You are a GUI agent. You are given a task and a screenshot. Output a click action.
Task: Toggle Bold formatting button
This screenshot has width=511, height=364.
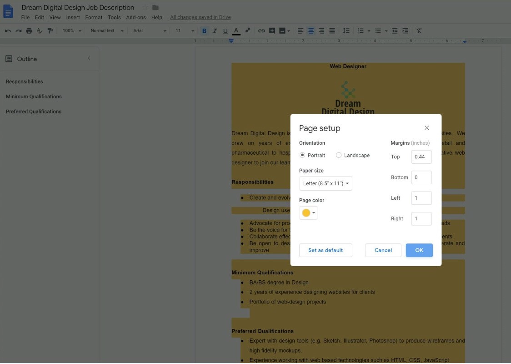[x=204, y=30]
